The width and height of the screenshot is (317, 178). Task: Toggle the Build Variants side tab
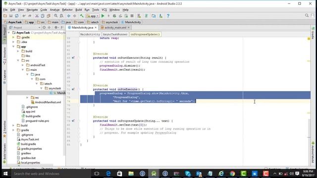[4, 153]
